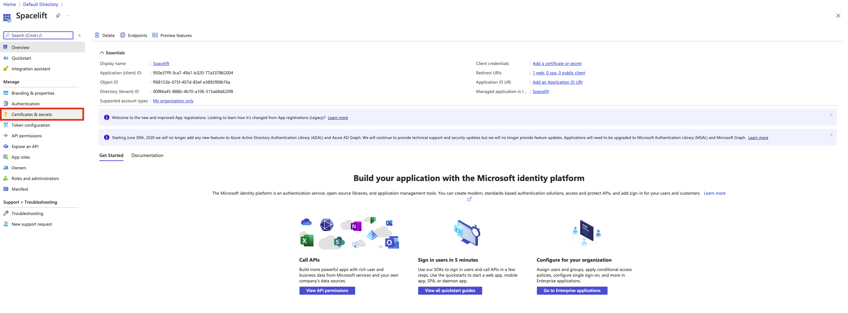
Task: Open the Manifest page
Action: tap(20, 189)
